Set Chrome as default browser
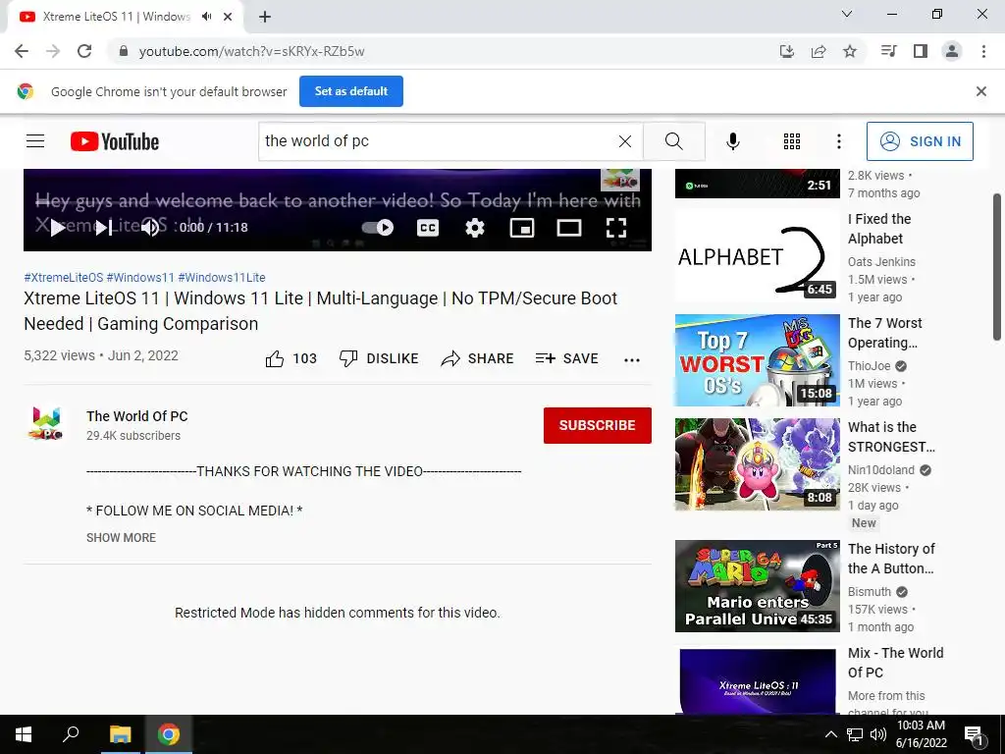1005x754 pixels. click(351, 91)
